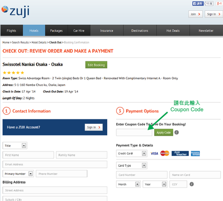Click the "5-1-160 Namba Chuo ku, Osaka, Japan" address

click(40, 85)
